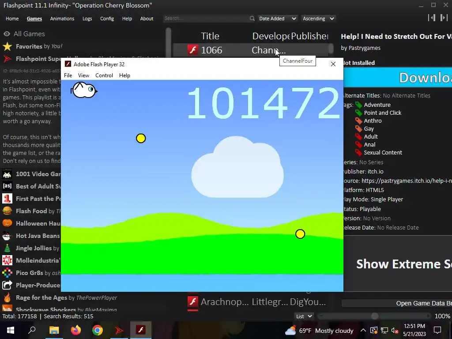This screenshot has width=452, height=339.
Task: Select the All Games eye icon
Action: (x=7, y=34)
